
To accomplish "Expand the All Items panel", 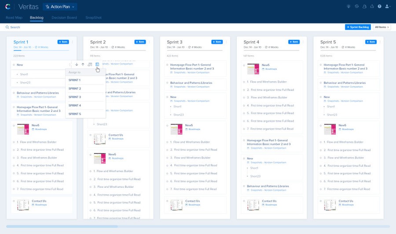I will pyautogui.click(x=382, y=27).
